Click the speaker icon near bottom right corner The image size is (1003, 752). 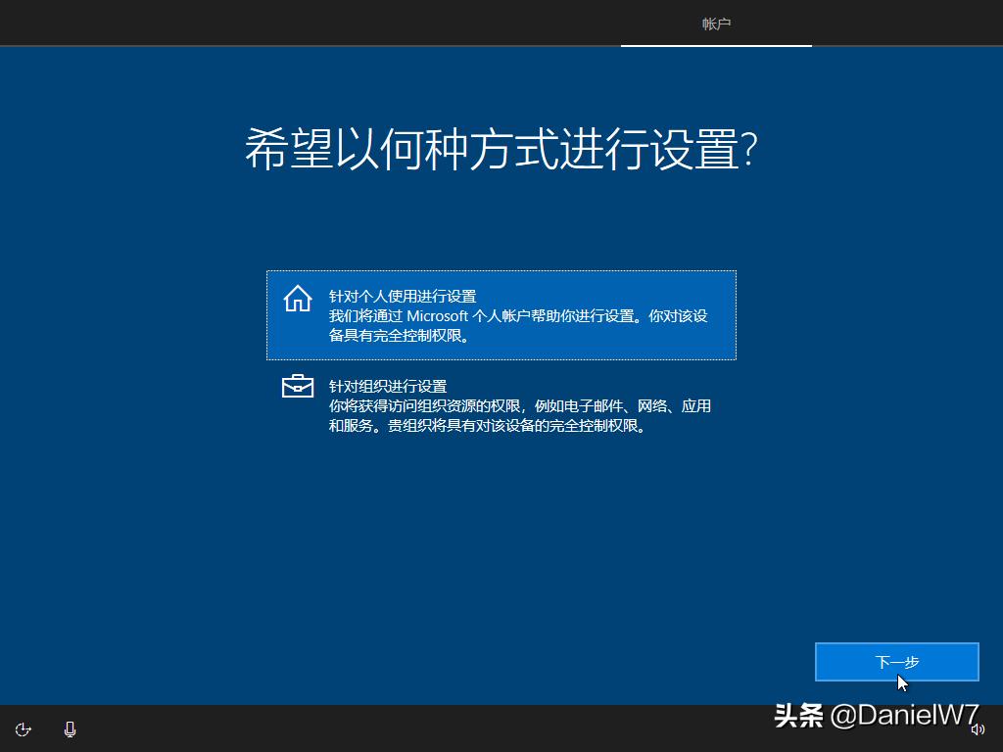tap(979, 729)
